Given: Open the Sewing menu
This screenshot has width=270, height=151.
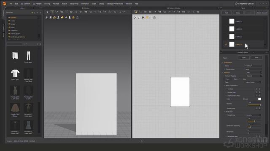Looking at the screenshot, I should click(x=47, y=4).
